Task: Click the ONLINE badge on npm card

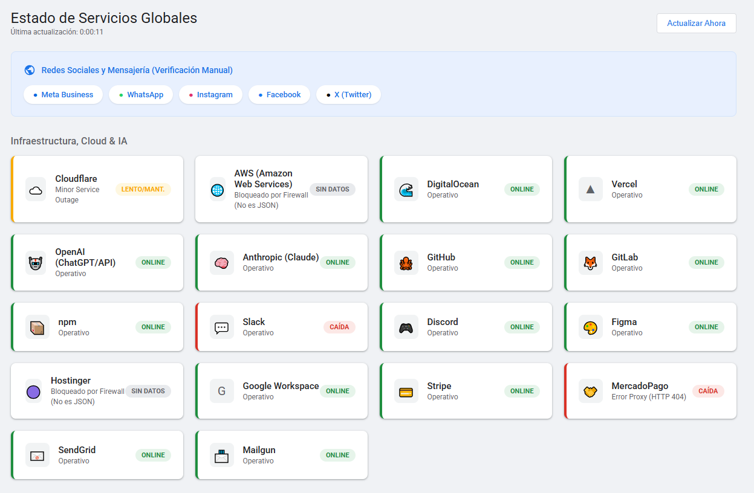Action: tap(153, 327)
